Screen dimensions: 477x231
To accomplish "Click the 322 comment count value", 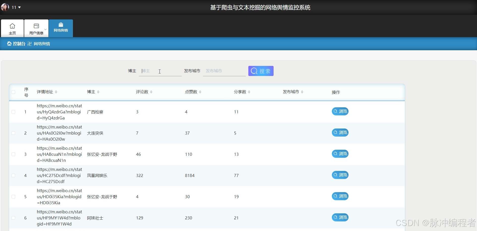I will [140, 175].
